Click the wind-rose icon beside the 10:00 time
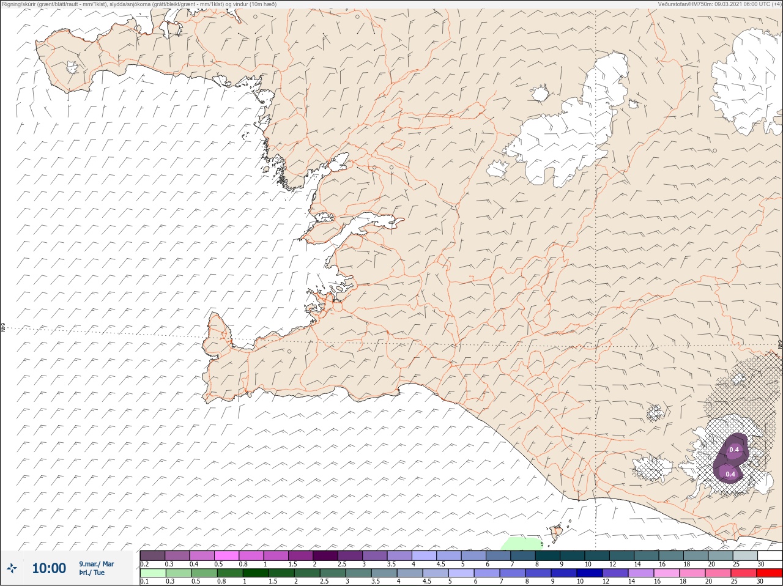783x586 pixels. click(x=12, y=568)
